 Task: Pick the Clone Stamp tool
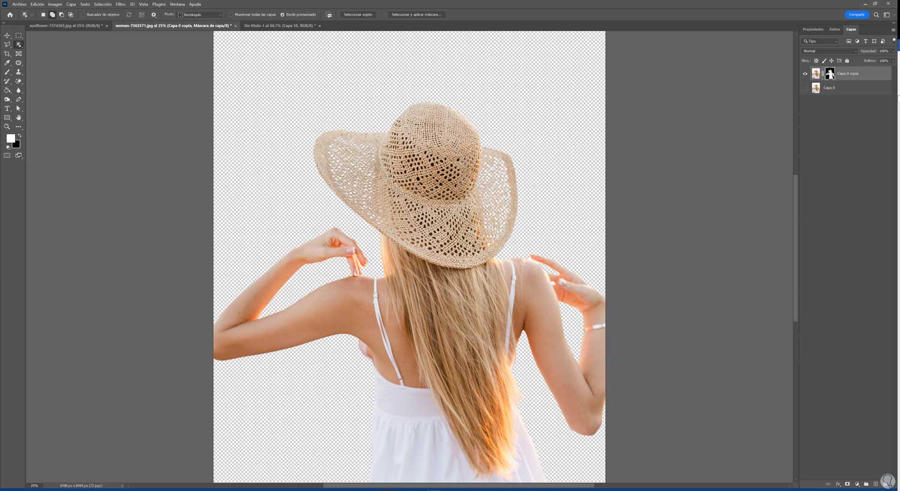coord(19,72)
